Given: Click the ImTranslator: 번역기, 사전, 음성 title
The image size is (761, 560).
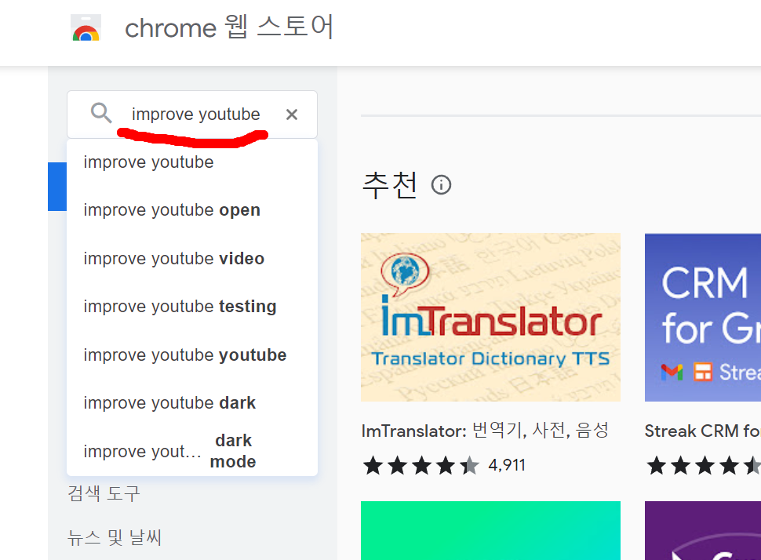Looking at the screenshot, I should point(485,431).
